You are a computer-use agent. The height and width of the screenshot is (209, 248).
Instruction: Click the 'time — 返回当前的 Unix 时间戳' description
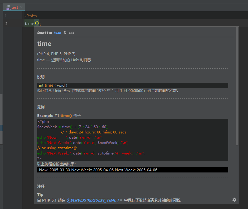[64, 60]
